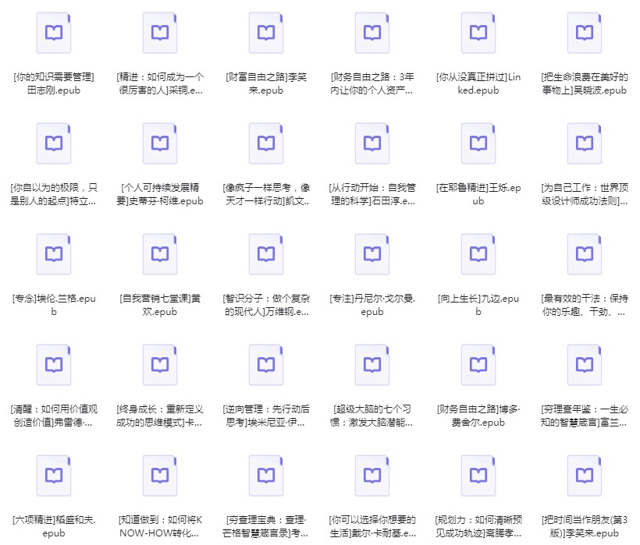Click the 穷查理宝典 epub icon
This screenshot has height=545, width=640.
pos(266,476)
